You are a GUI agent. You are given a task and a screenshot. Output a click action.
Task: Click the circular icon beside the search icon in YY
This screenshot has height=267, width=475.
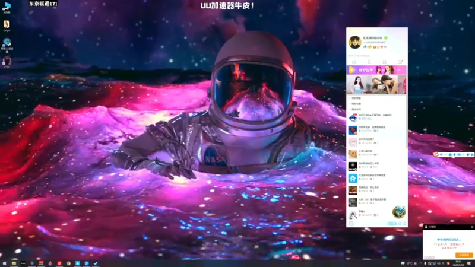(x=400, y=224)
